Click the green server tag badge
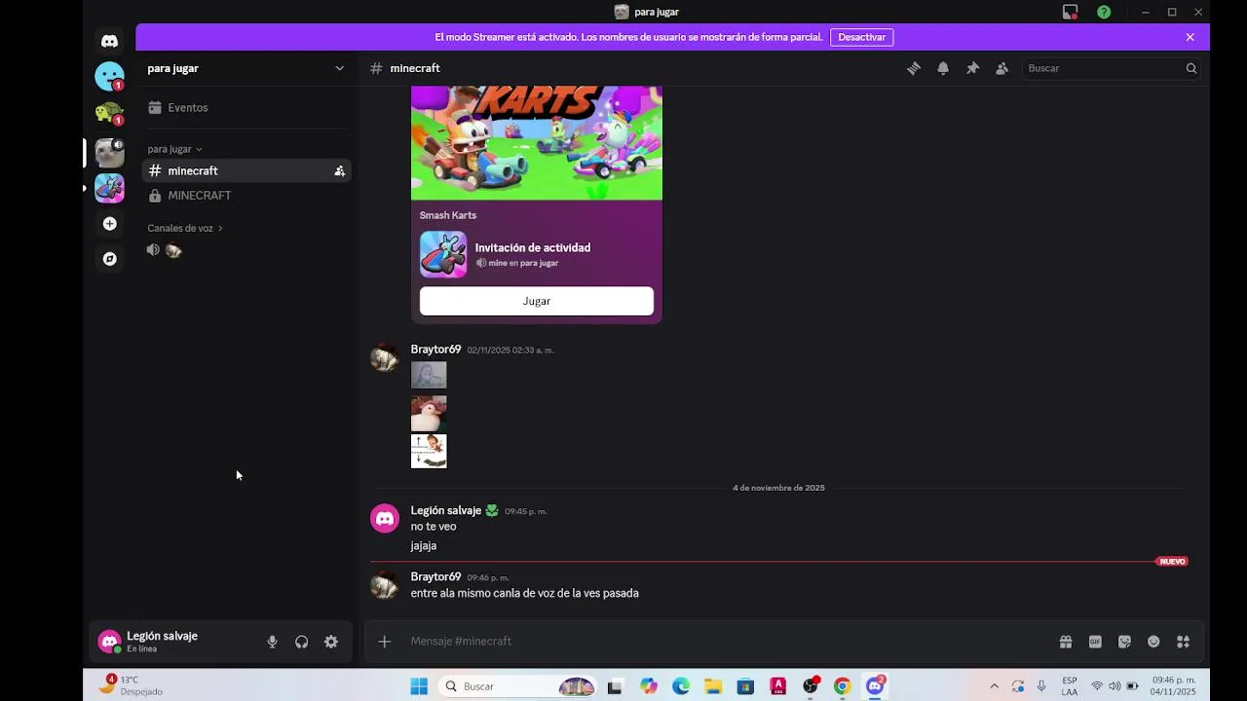Image resolution: width=1247 pixels, height=701 pixels. pyautogui.click(x=492, y=510)
